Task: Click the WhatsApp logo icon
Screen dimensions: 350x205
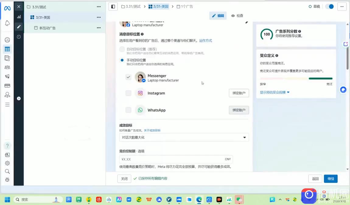Action: pyautogui.click(x=140, y=110)
